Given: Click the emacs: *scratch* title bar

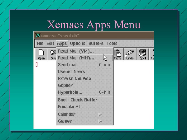Looking at the screenshot, I should (94, 35).
